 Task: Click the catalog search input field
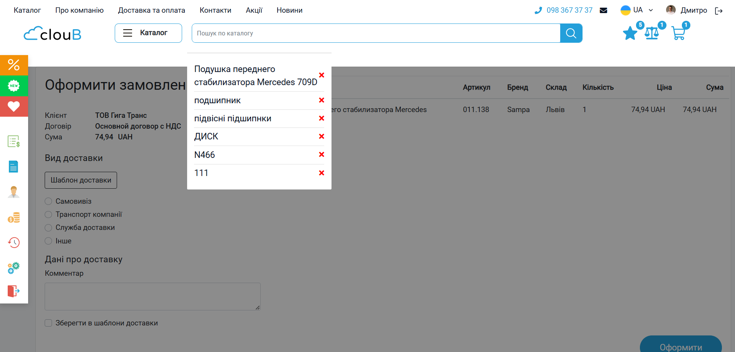point(375,33)
